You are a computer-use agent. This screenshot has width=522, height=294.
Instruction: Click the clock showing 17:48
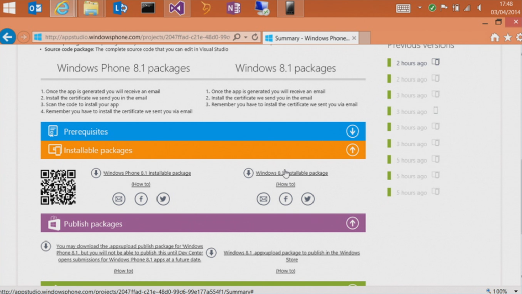pos(506,4)
